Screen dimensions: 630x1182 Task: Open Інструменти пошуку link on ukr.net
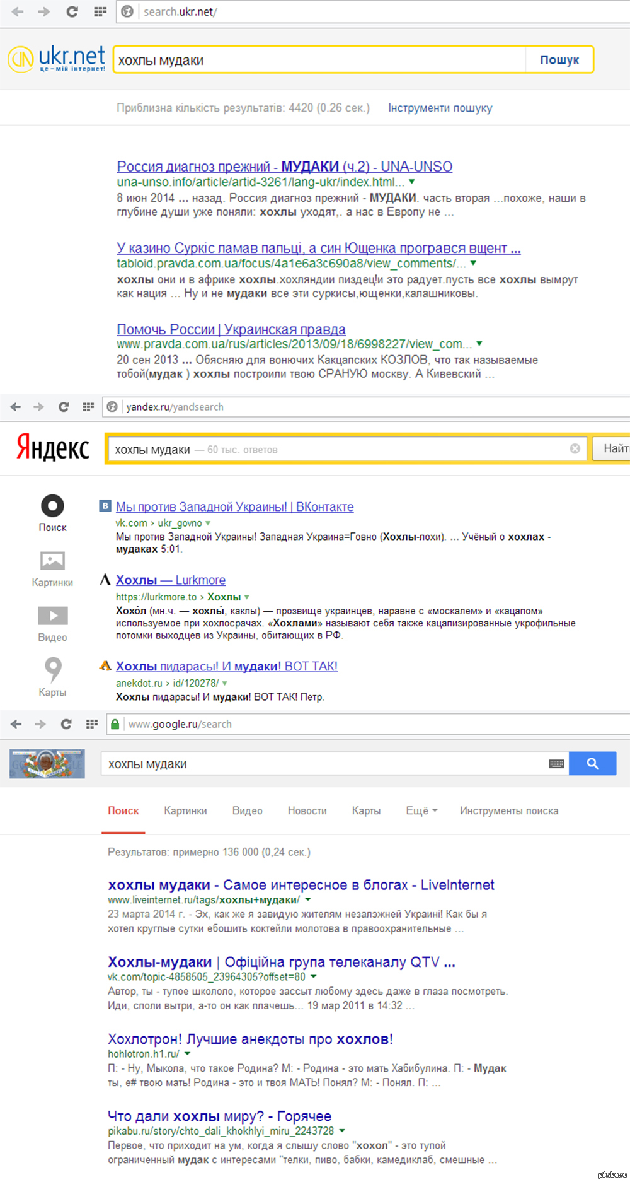coord(440,108)
